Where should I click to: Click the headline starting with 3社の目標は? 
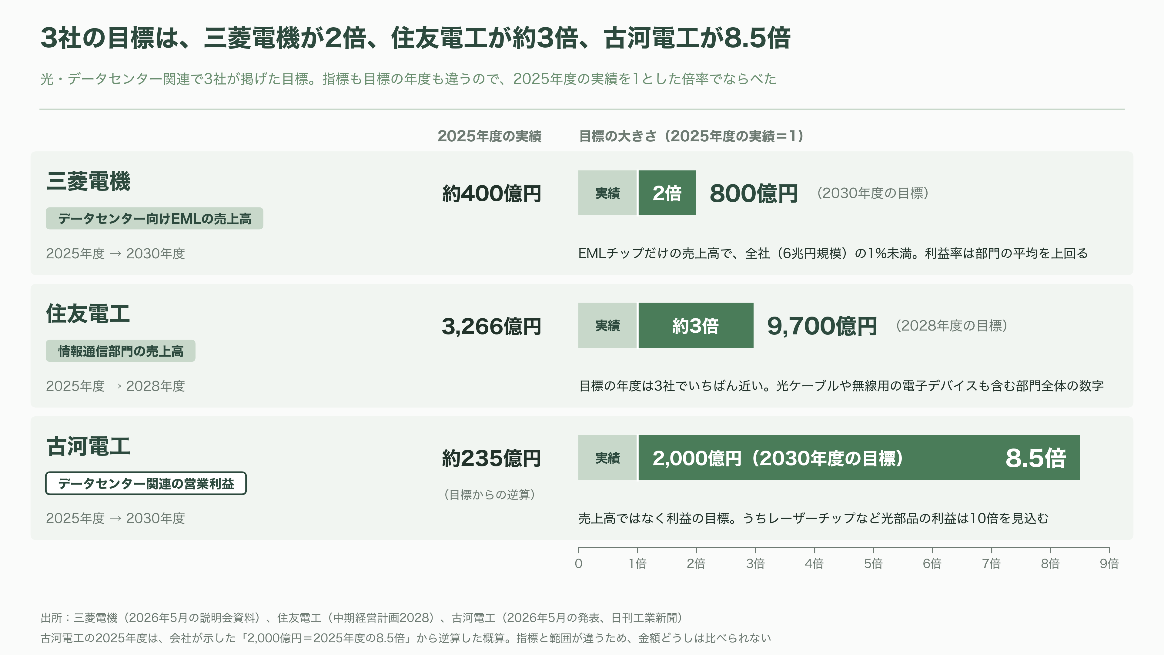click(415, 38)
